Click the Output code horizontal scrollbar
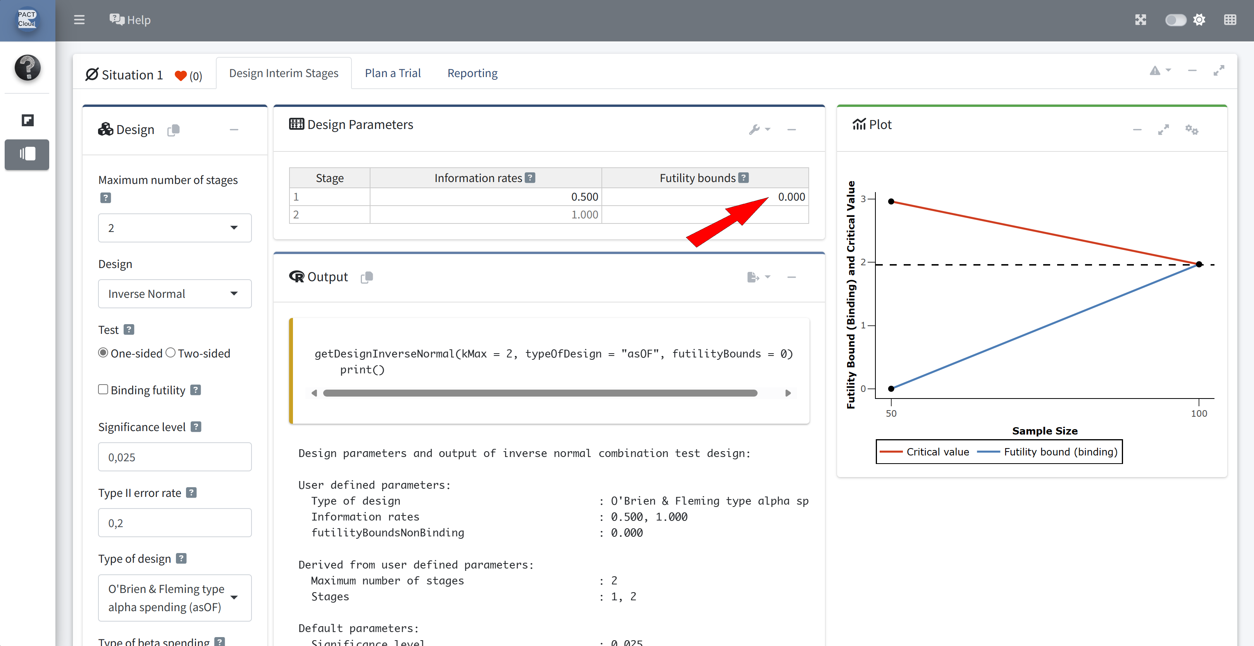This screenshot has width=1254, height=646. (x=540, y=393)
